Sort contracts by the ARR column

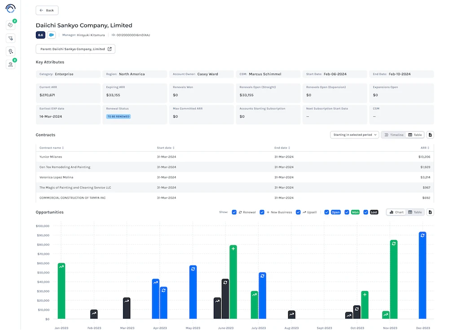tap(424, 148)
